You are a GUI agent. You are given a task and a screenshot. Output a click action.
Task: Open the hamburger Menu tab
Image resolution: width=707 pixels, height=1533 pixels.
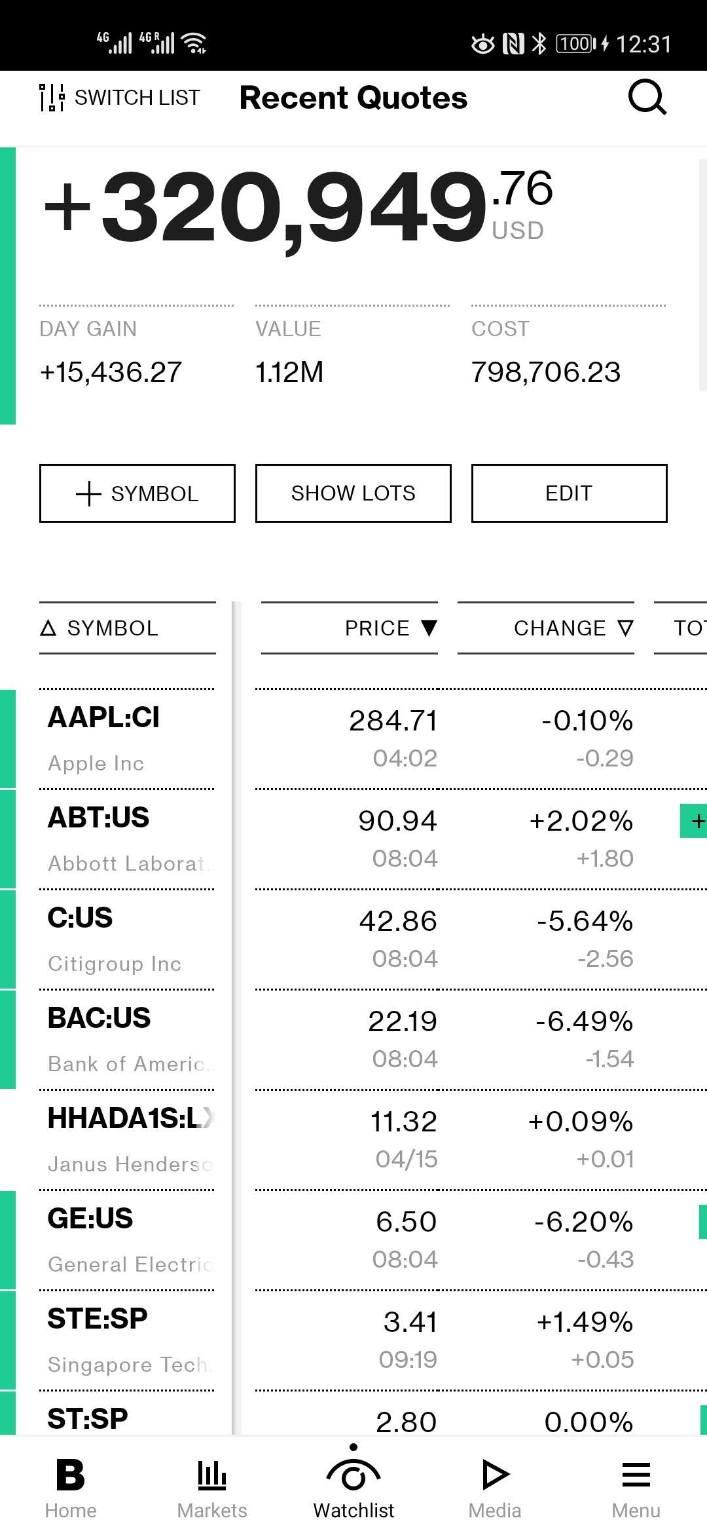click(636, 1487)
